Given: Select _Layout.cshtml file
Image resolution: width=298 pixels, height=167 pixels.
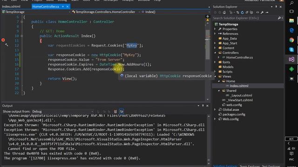Looking at the screenshot, I should click(x=241, y=95).
